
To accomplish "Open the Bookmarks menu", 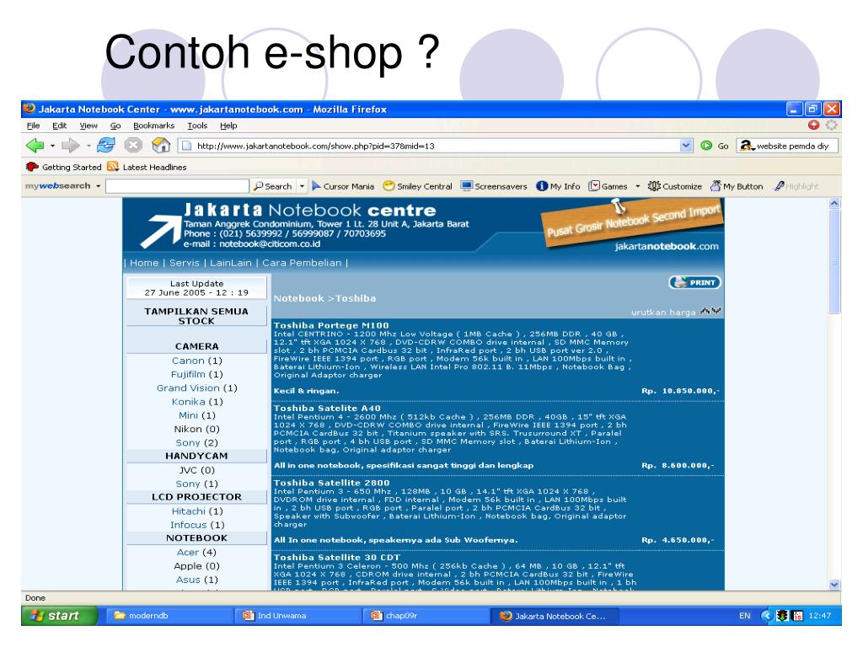I will click(153, 126).
